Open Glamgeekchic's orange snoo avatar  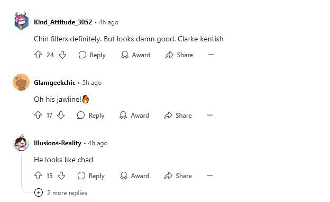coord(21,82)
